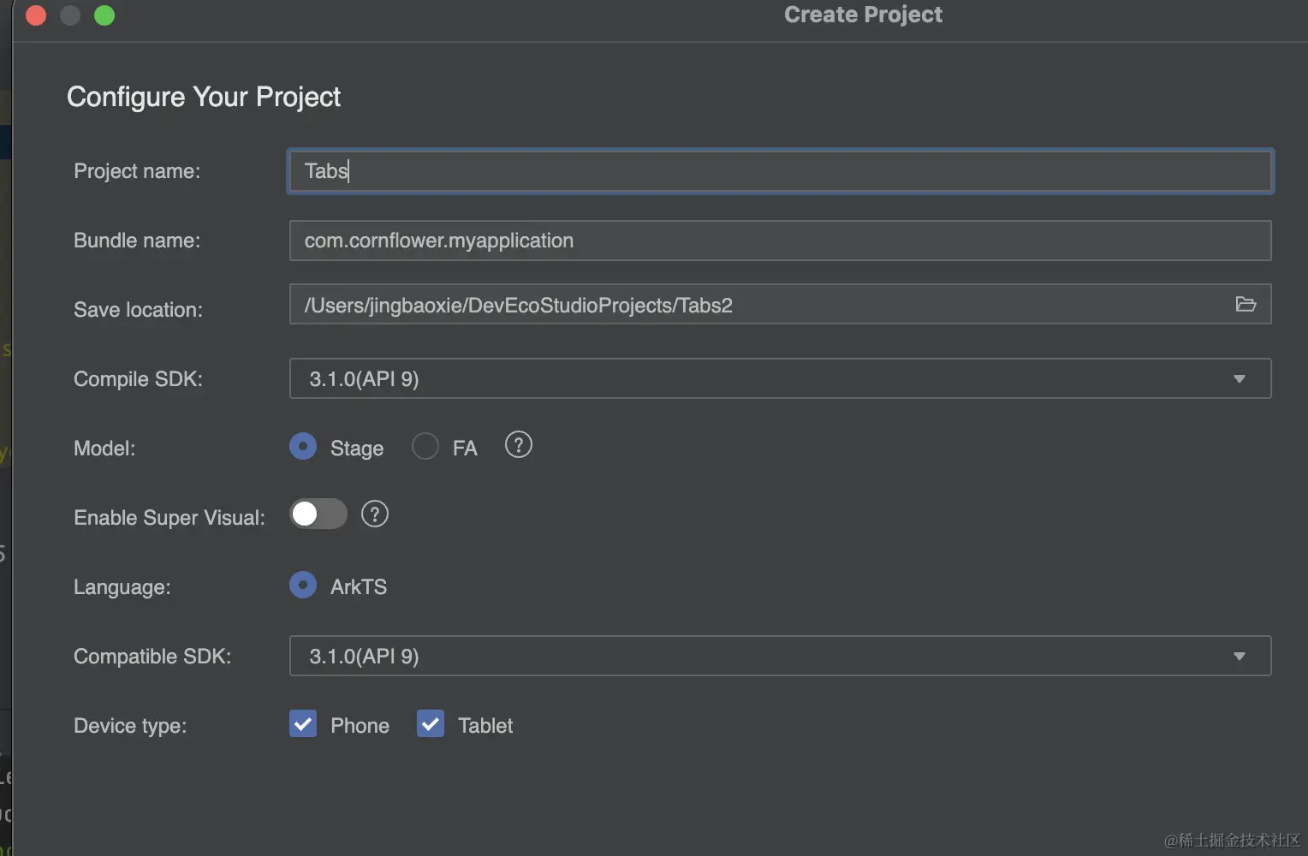Image resolution: width=1308 pixels, height=856 pixels.
Task: Click the help icon beside FA model
Action: [518, 445]
